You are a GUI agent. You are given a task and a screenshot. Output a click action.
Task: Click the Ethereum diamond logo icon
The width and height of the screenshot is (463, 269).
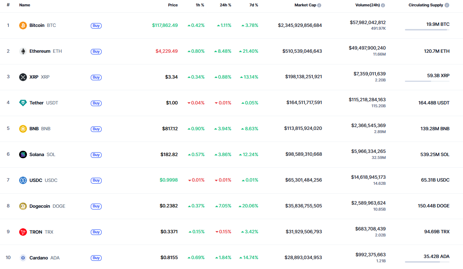(23, 51)
